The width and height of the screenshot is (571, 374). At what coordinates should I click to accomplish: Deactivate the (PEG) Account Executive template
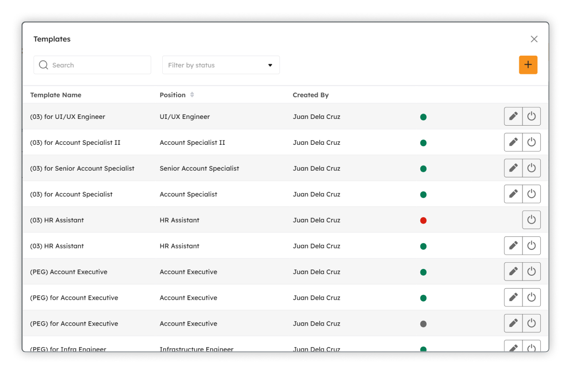(531, 271)
